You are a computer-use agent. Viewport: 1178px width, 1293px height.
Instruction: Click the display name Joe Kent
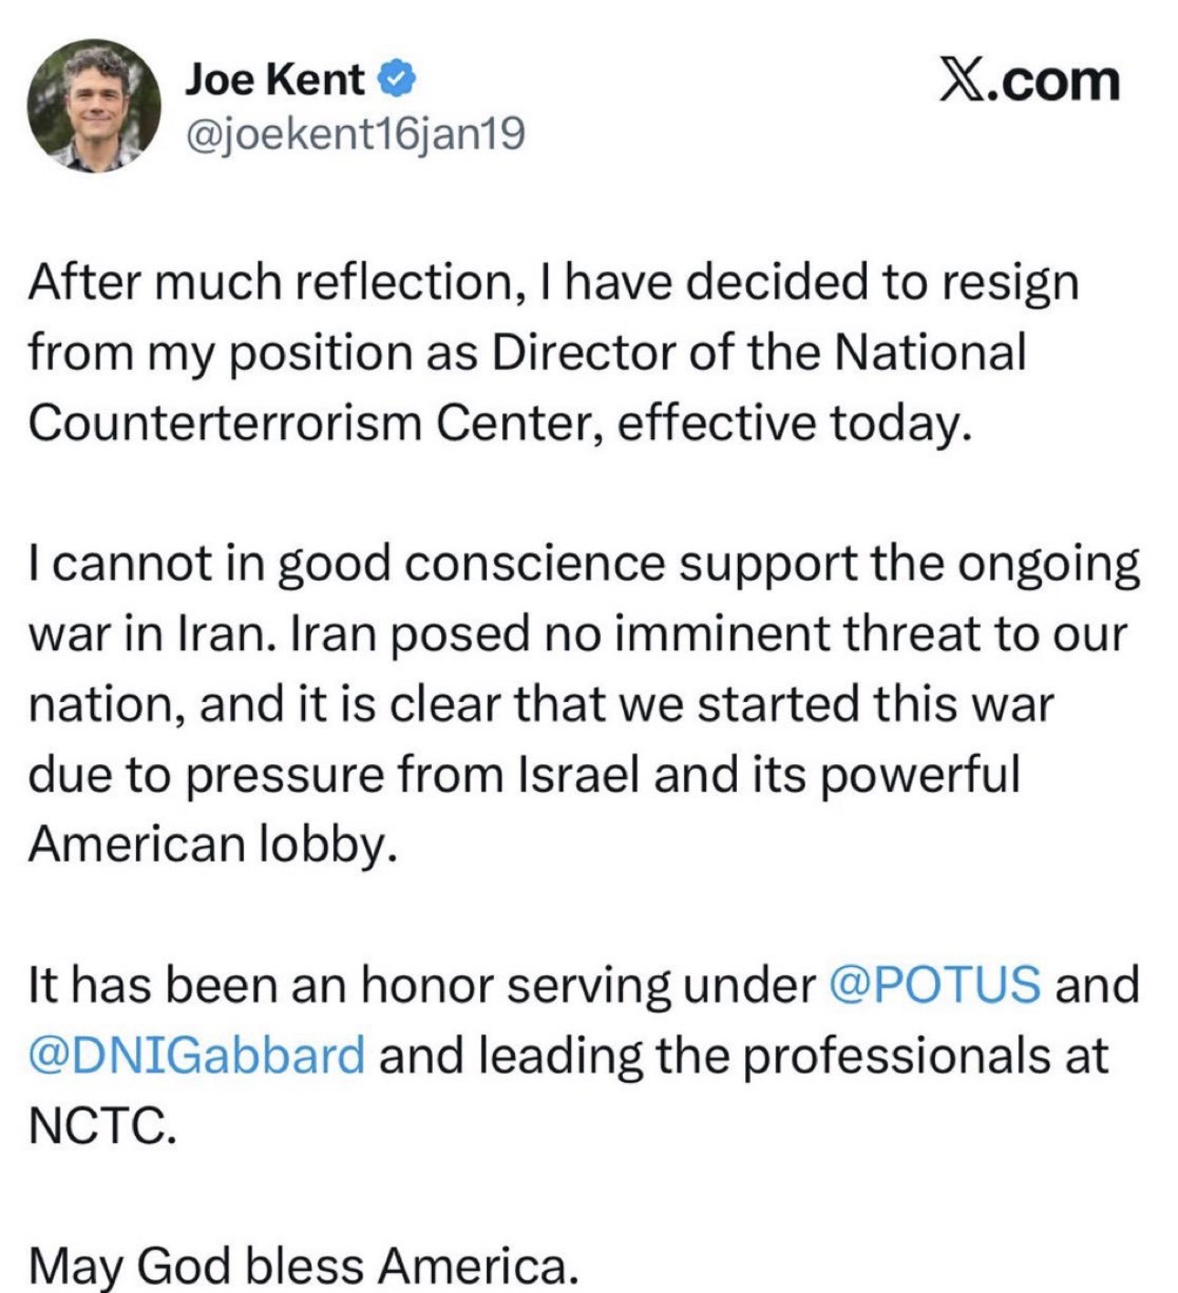coord(274,80)
